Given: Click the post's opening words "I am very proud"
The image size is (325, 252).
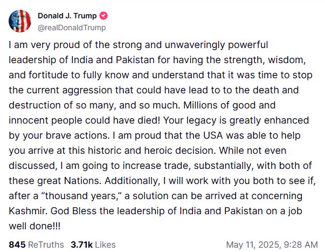Looking at the screenshot, I should click(37, 44).
